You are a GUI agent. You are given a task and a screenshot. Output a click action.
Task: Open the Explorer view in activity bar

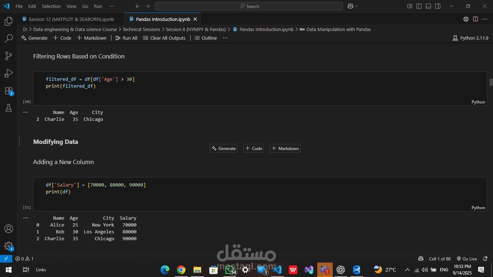point(9,22)
